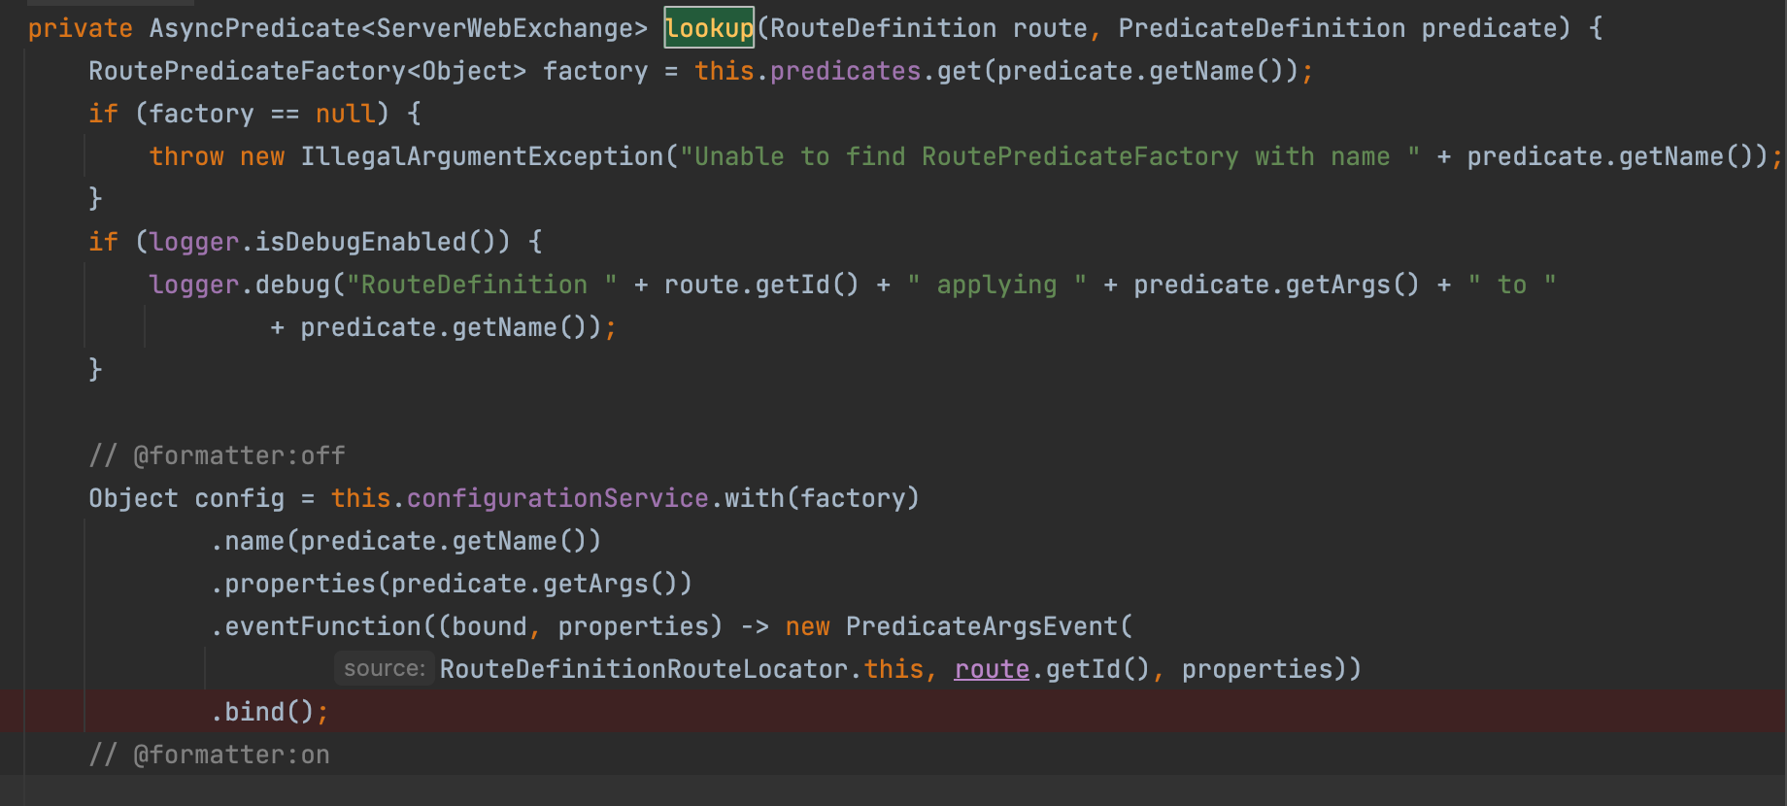The height and width of the screenshot is (806, 1787).
Task: Click the .bind() call on highlighted line
Action: [262, 712]
